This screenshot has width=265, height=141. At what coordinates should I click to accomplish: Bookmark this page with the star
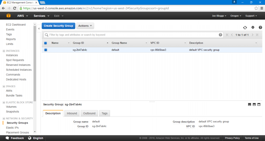[x=256, y=8]
